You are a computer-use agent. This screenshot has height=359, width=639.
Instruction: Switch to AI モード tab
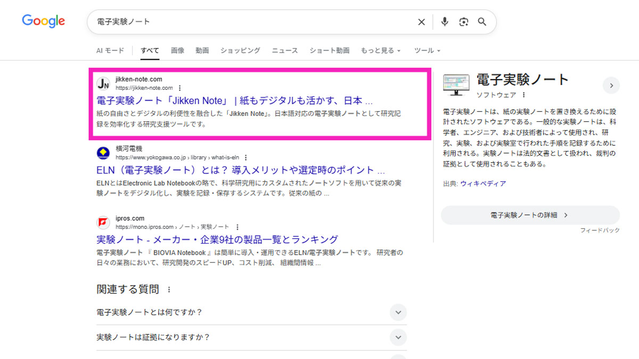pyautogui.click(x=110, y=51)
